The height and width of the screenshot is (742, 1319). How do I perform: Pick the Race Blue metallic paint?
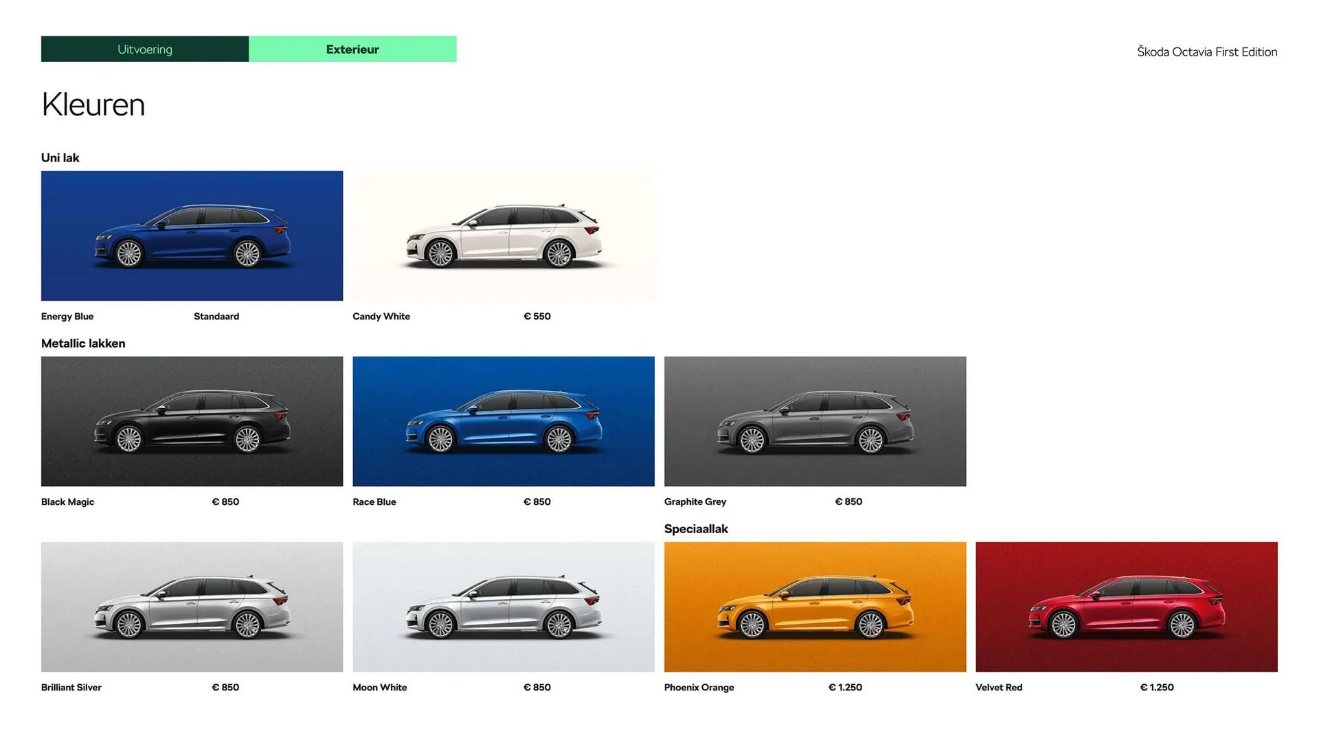[503, 421]
